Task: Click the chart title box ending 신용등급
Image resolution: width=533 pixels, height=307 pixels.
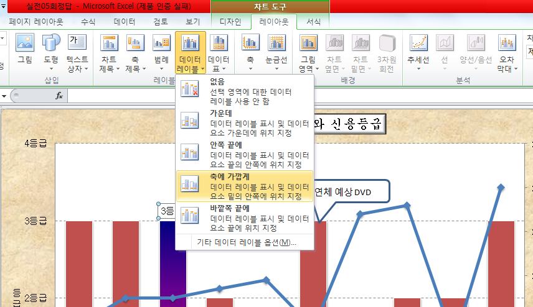Action: tap(349, 124)
